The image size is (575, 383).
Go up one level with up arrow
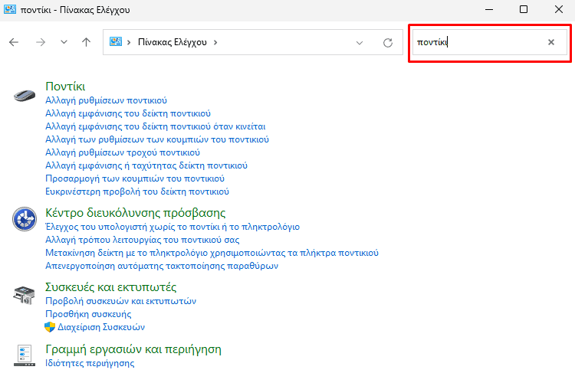coord(86,43)
